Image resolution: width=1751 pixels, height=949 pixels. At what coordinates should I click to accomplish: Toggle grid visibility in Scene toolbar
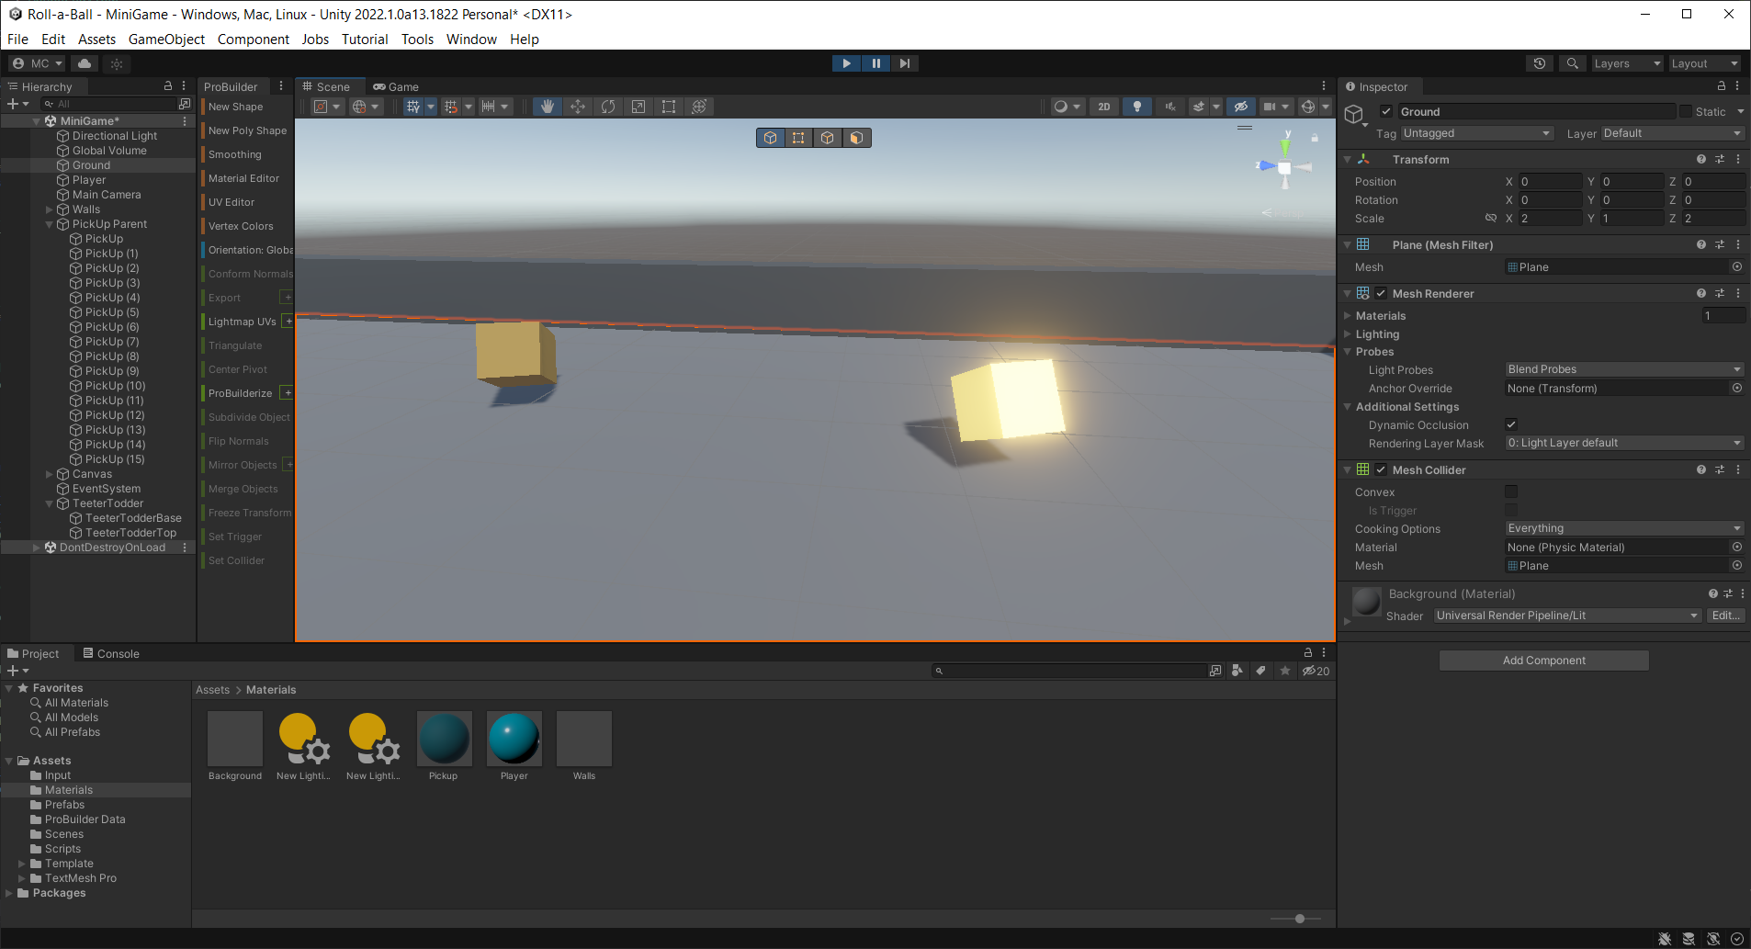[x=413, y=107]
